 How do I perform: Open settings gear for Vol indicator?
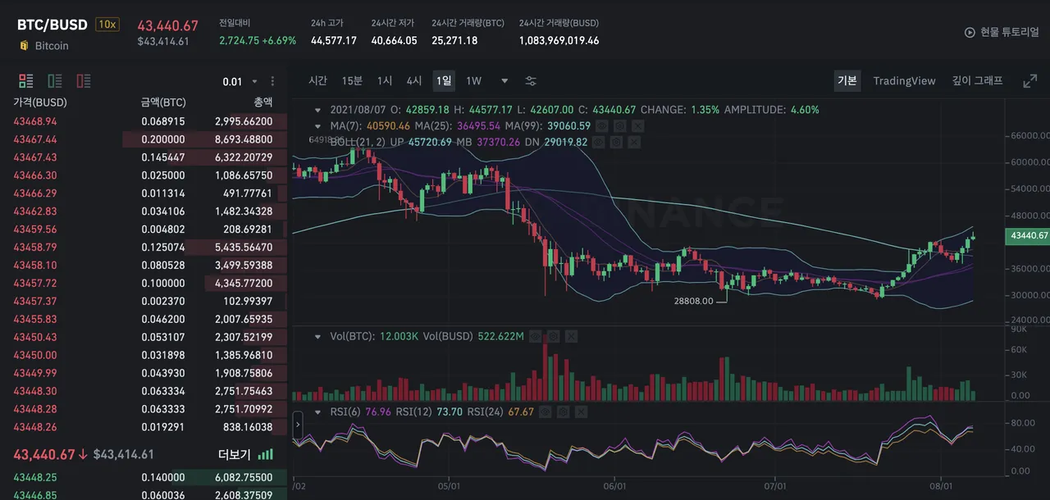pos(553,336)
